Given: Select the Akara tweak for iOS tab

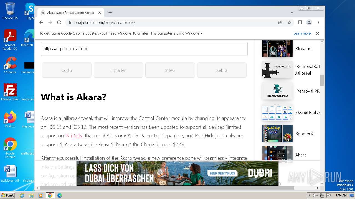Looking at the screenshot, I should click(71, 13).
